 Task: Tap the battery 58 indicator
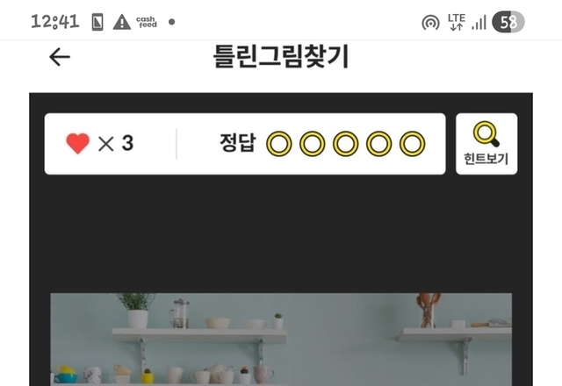pyautogui.click(x=508, y=22)
